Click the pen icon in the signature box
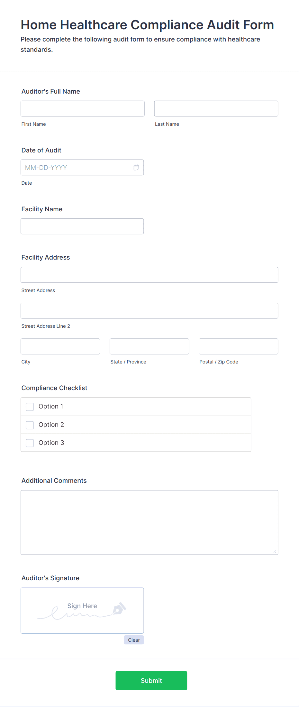The width and height of the screenshot is (299, 707). click(x=119, y=608)
